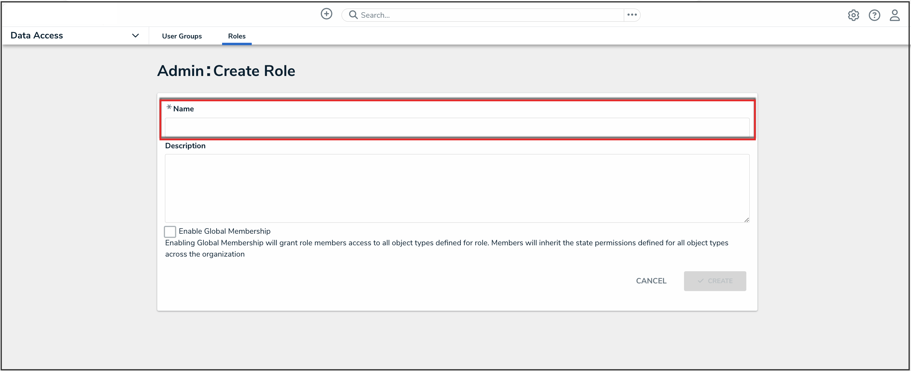Select the Roles tab

click(x=236, y=36)
